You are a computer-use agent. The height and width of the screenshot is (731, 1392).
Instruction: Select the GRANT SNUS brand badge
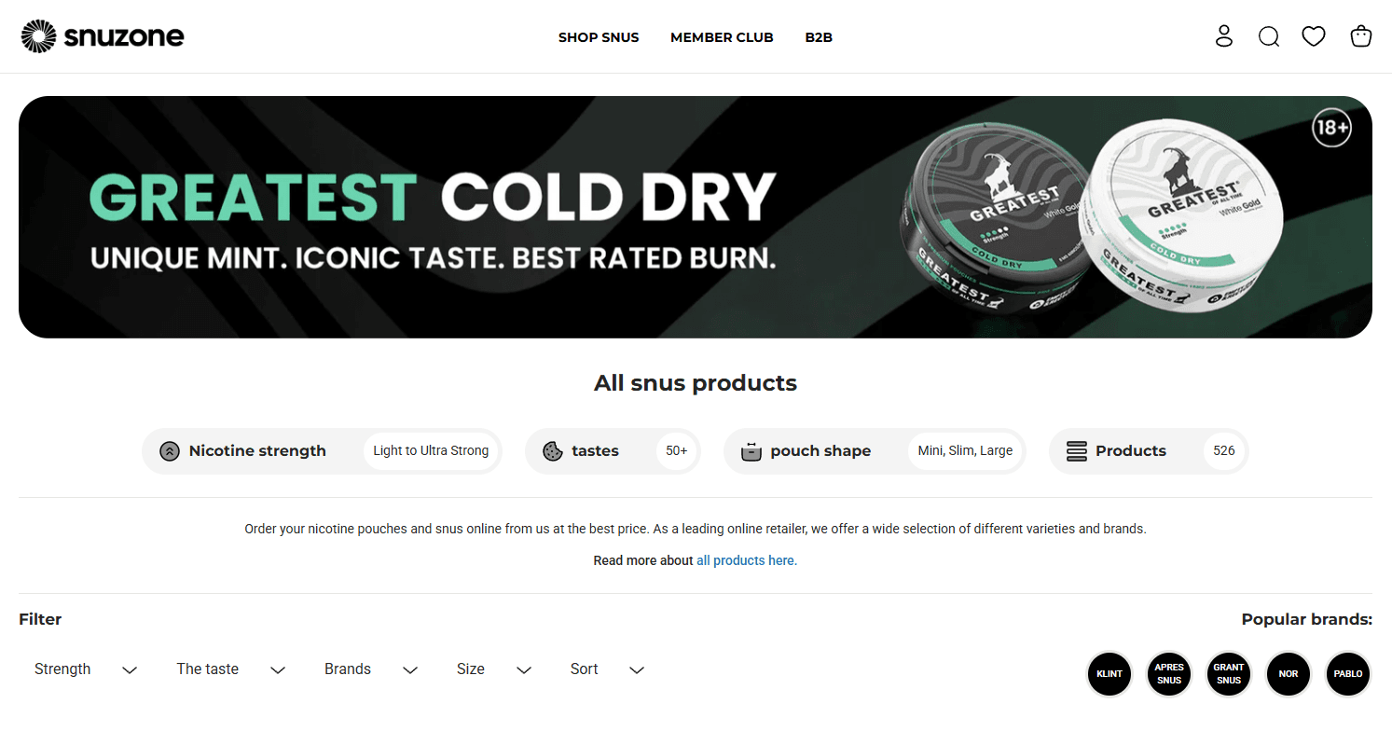pos(1229,673)
